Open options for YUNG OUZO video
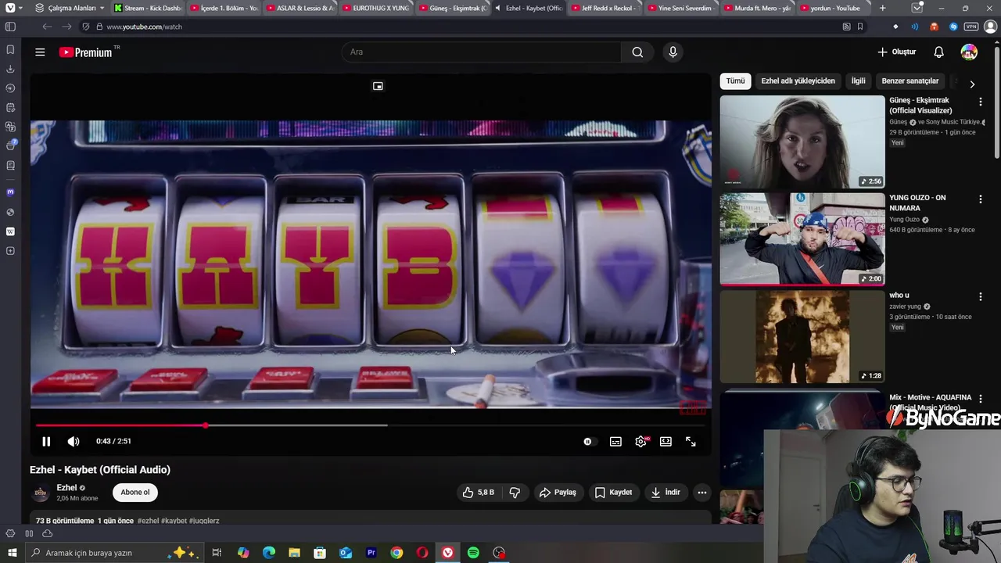The height and width of the screenshot is (563, 1001). [980, 199]
